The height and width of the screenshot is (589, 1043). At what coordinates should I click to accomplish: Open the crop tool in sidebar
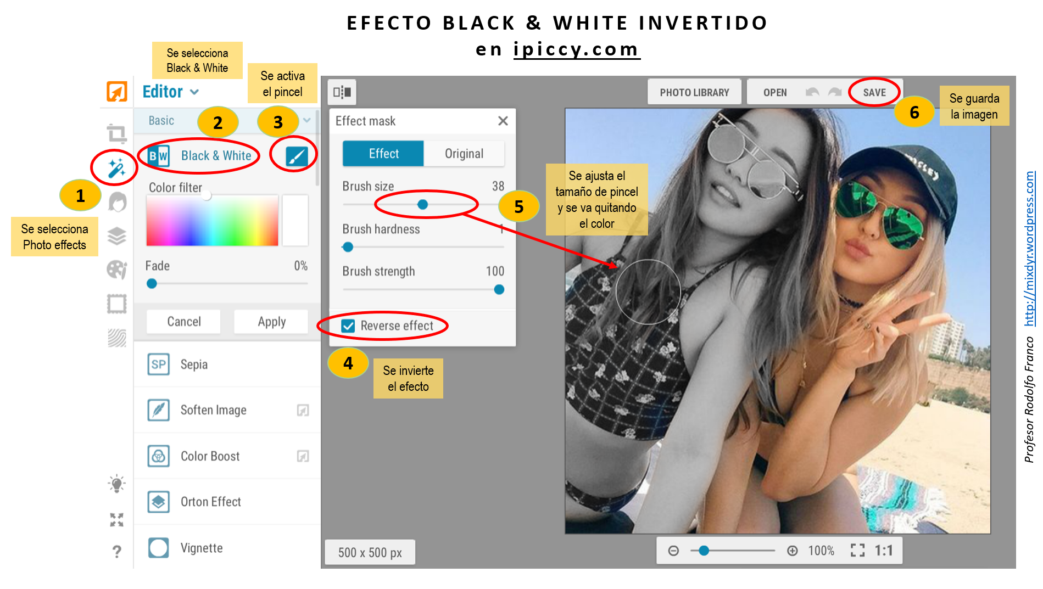pyautogui.click(x=116, y=133)
